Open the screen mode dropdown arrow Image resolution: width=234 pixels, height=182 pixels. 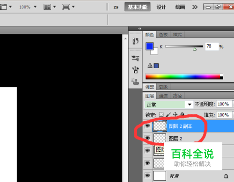(x=73, y=7)
